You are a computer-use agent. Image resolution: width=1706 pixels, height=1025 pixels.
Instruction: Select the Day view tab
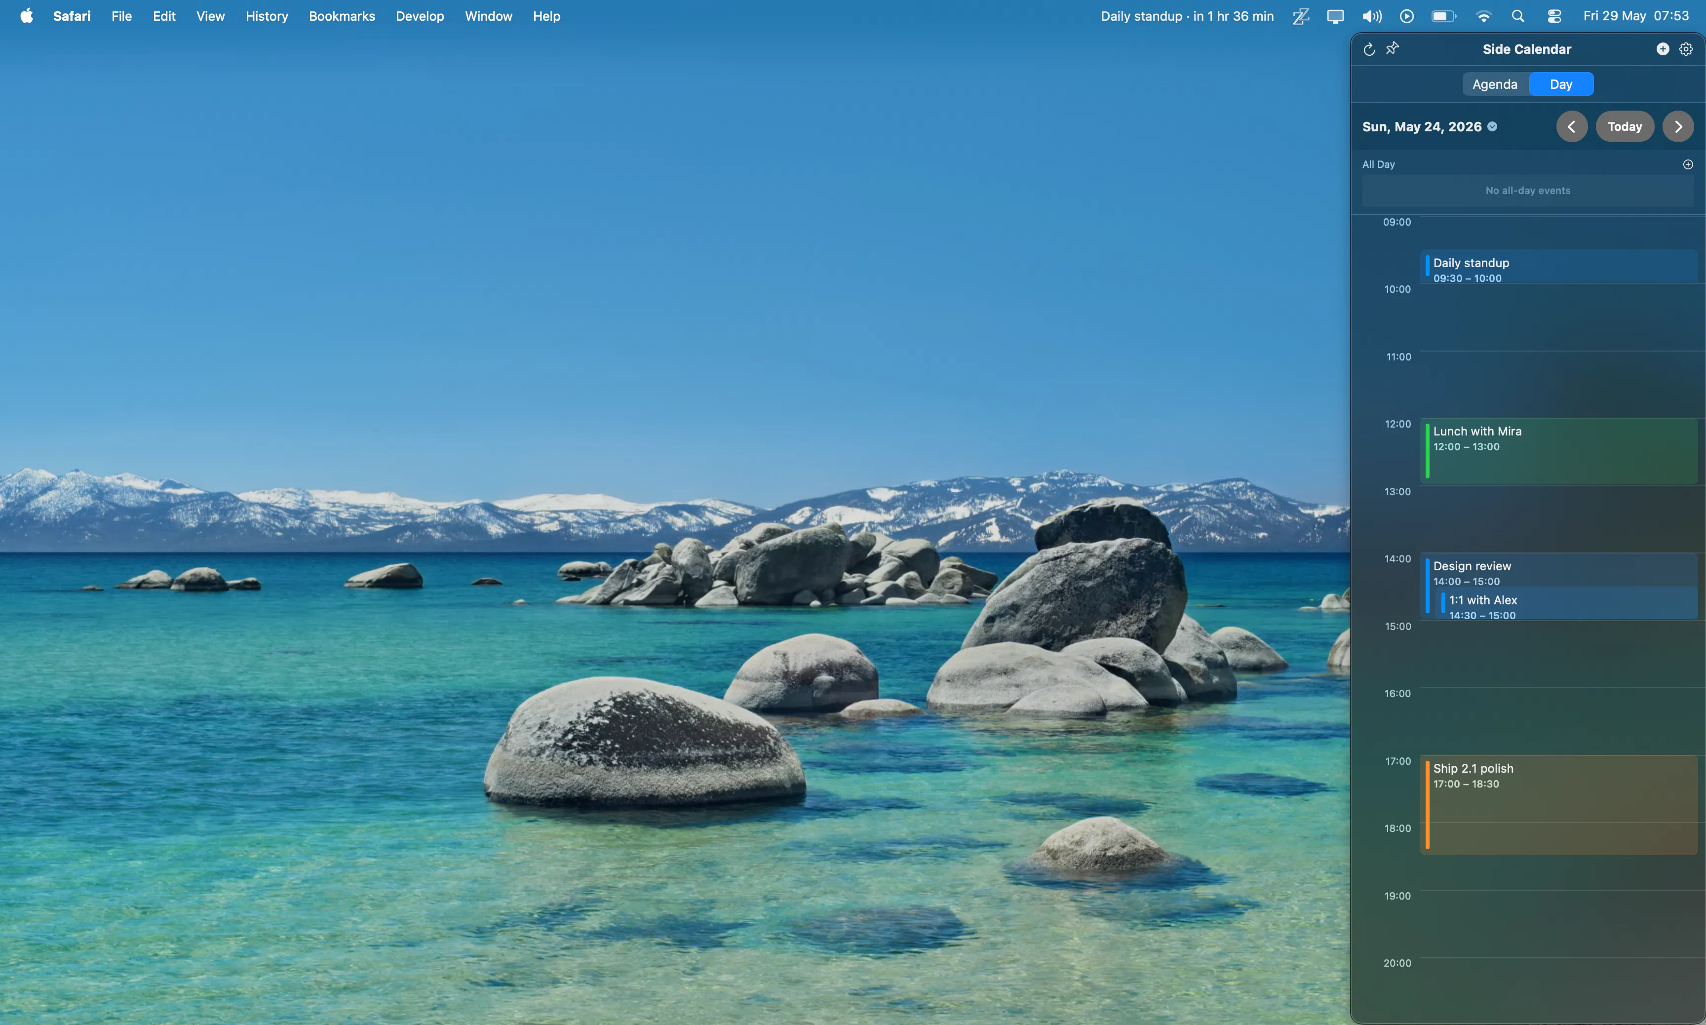[x=1561, y=84]
